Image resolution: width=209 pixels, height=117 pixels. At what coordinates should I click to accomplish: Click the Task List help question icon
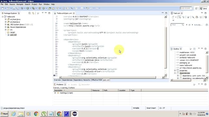click(207, 25)
